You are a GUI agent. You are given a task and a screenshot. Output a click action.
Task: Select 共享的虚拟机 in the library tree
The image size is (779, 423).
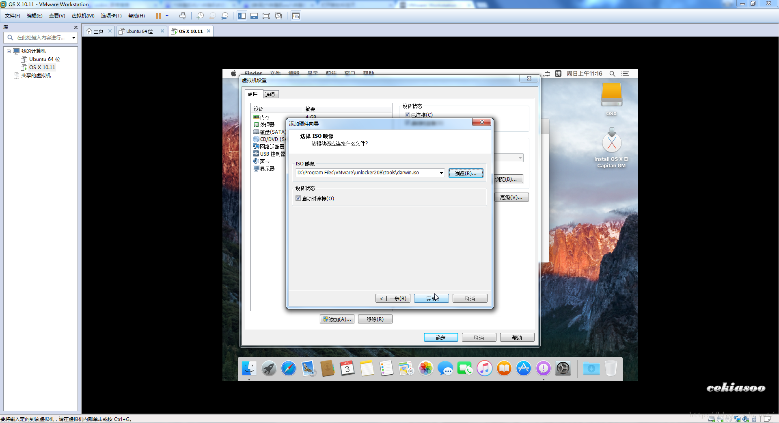[36, 76]
